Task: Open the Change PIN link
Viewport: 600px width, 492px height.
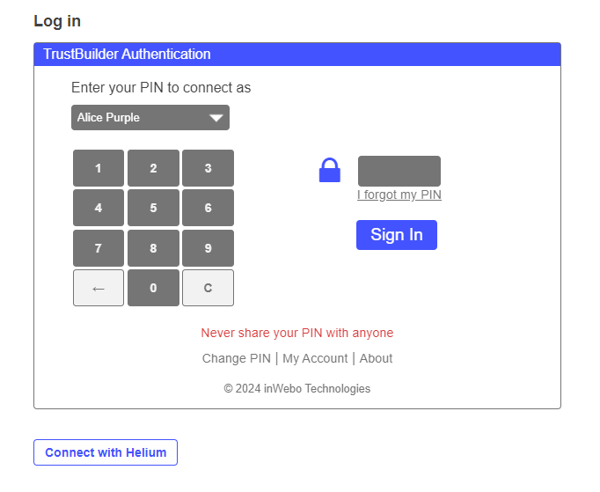Action: tap(237, 358)
